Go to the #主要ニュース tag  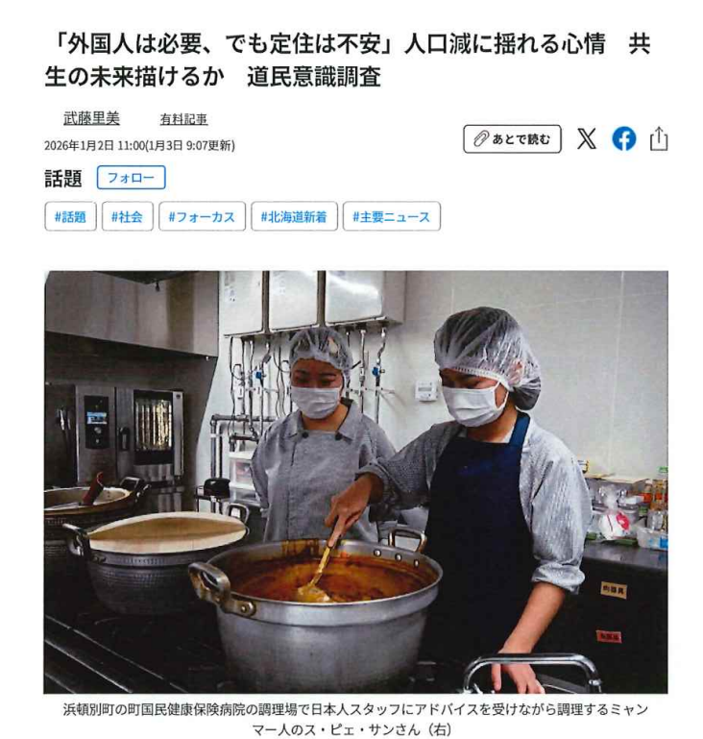tap(392, 216)
